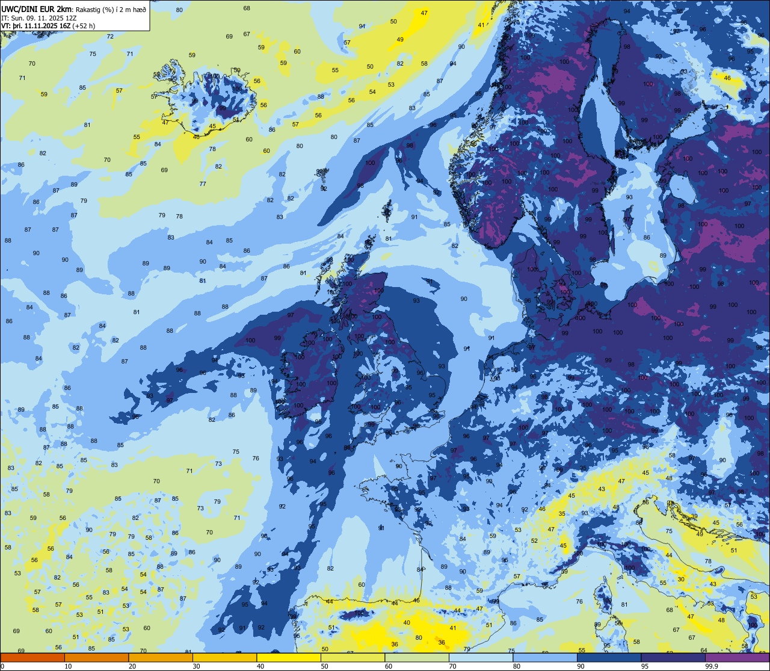
Task: Click the legend tick label 20
Action: pyautogui.click(x=132, y=666)
